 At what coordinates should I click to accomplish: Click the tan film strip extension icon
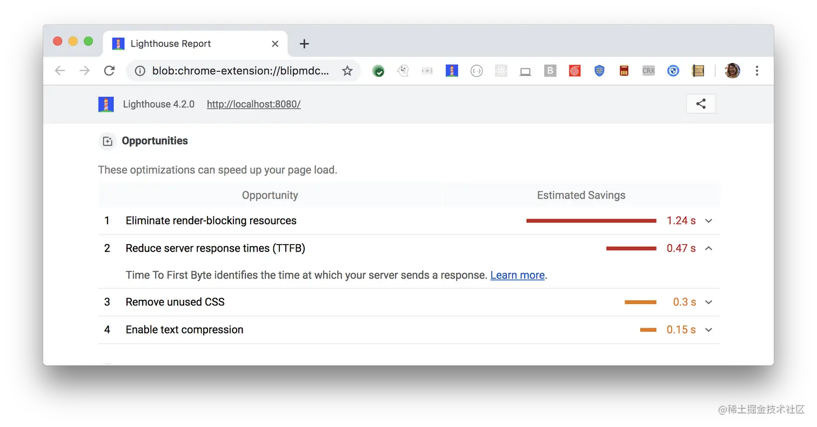tap(698, 71)
